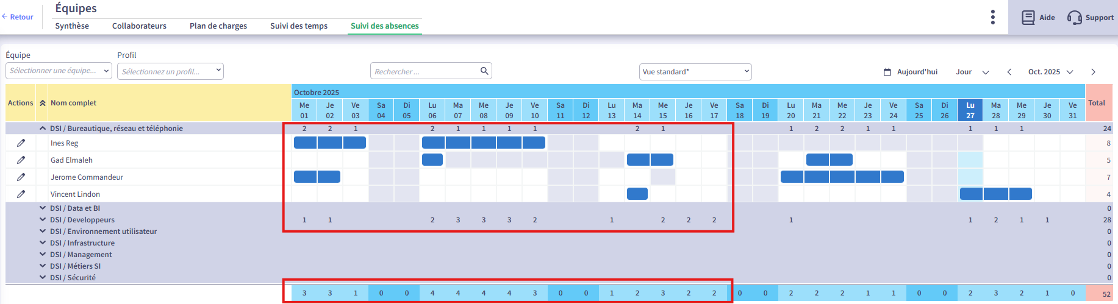Screen dimensions: 1118x304
Task: Collapse the DSI / Bureautique, réseau et téléphonie group
Action: point(43,129)
